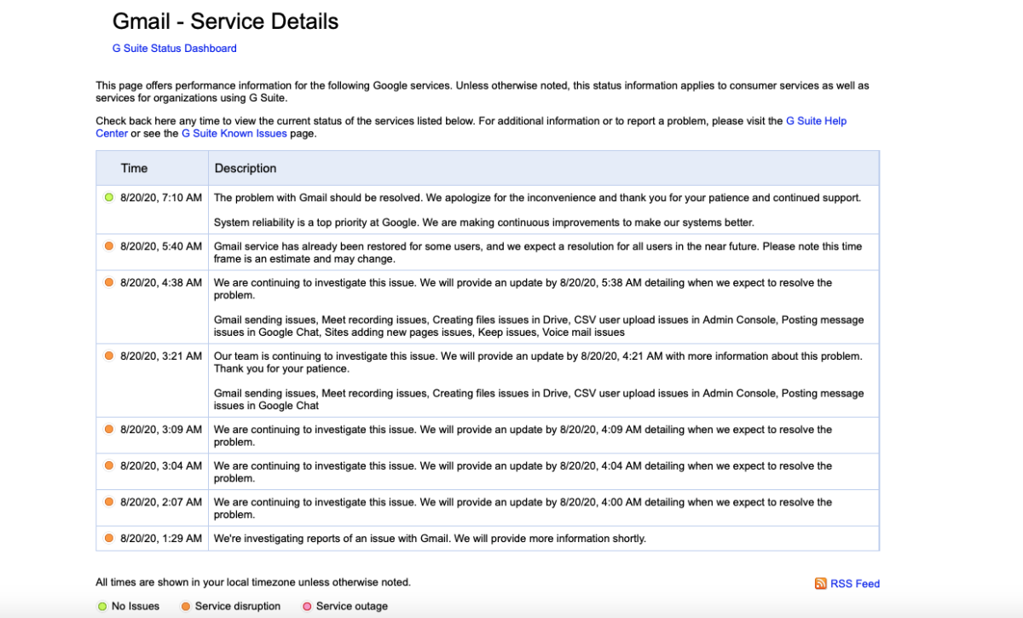The height and width of the screenshot is (618, 1023).
Task: Open the G Suite Status Dashboard link
Action: (x=175, y=49)
